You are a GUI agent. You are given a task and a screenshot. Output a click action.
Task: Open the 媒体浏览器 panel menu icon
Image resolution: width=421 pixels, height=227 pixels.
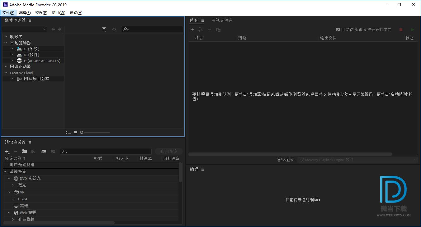(x=30, y=20)
